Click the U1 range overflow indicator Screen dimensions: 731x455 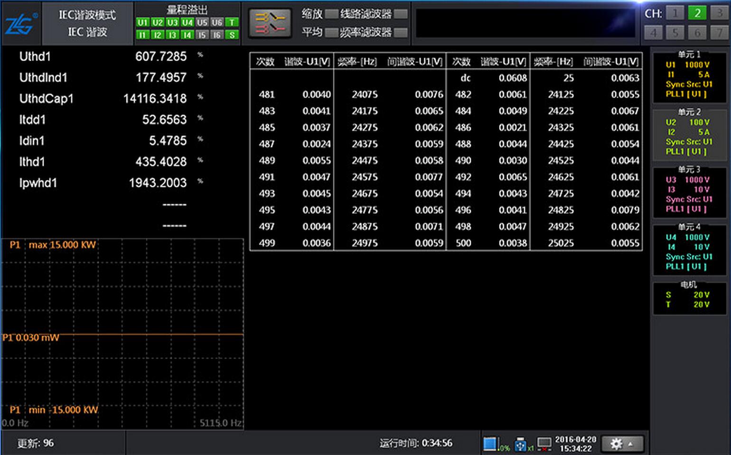[142, 22]
